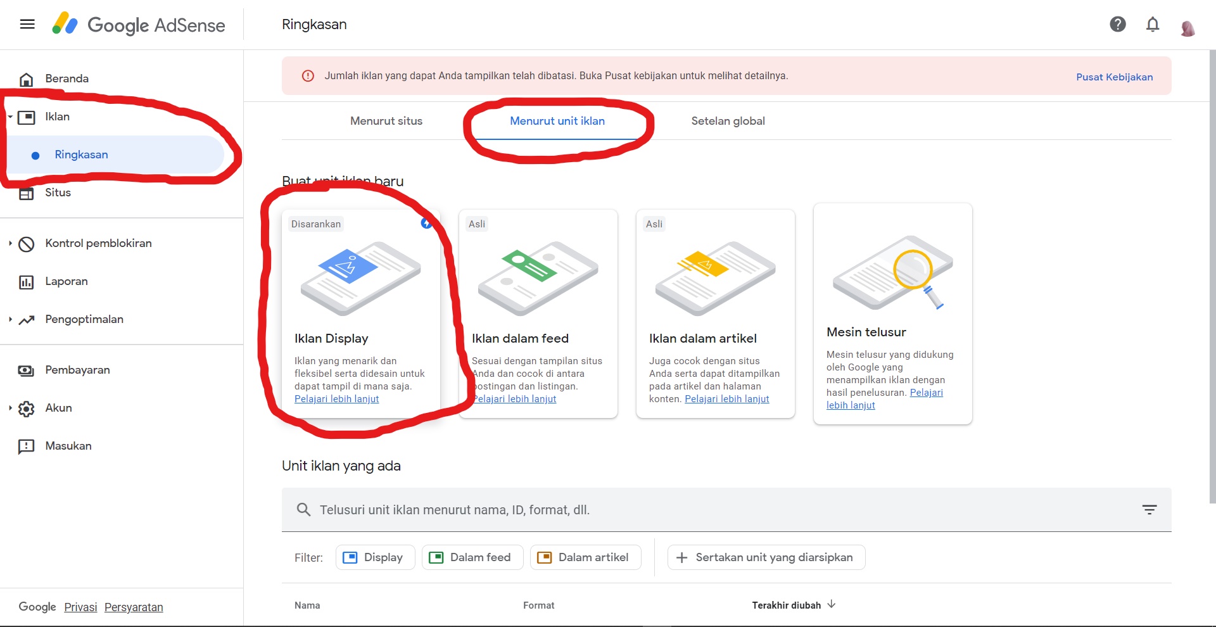
Task: Open the Pusat Kebijakan link
Action: tap(1115, 77)
